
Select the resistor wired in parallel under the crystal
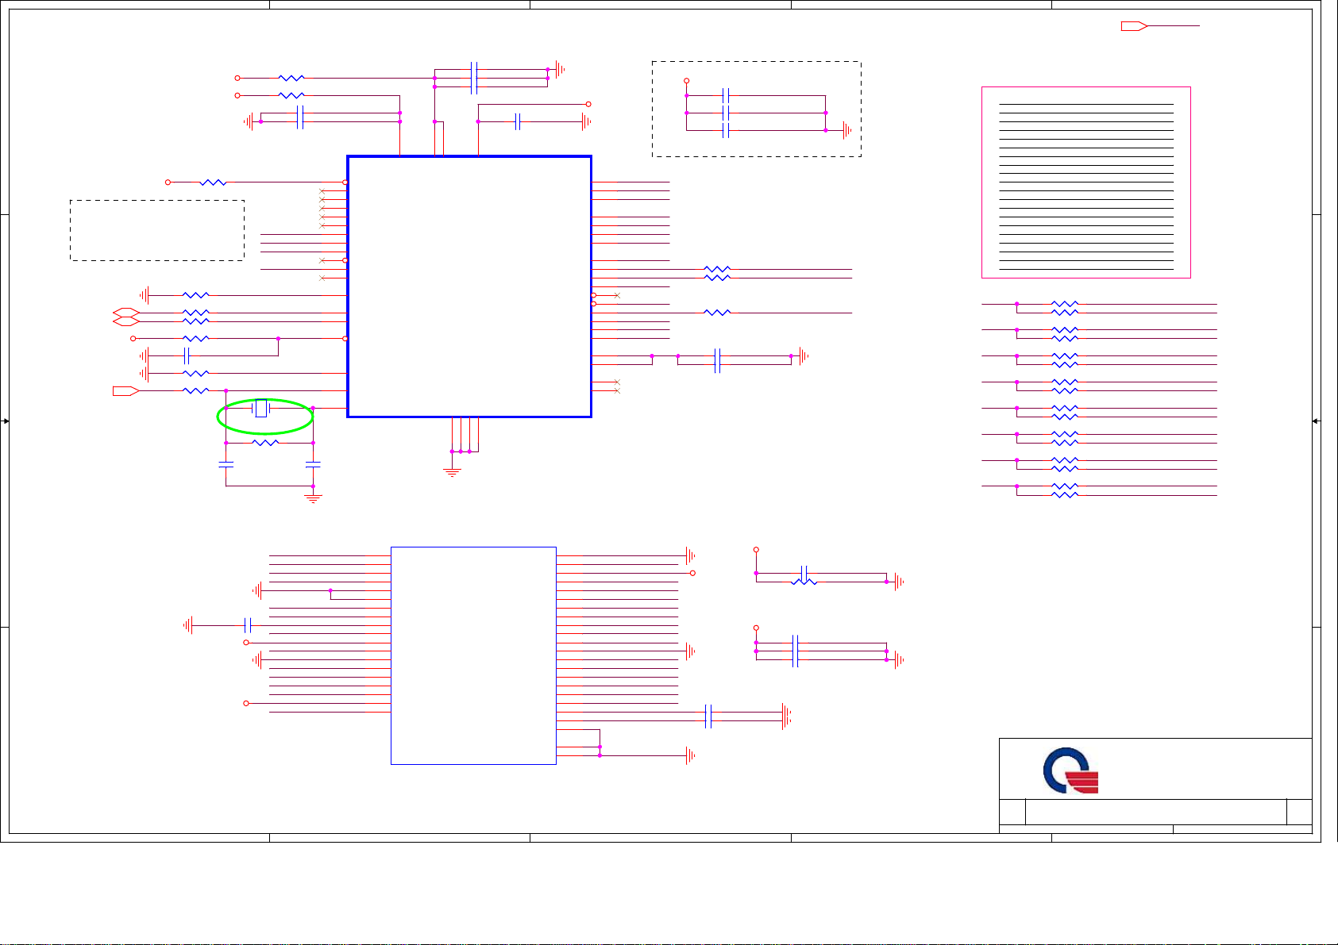click(x=265, y=443)
